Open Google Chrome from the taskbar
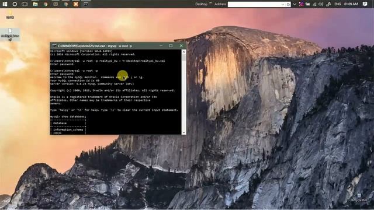374x210 pixels. [46, 4]
